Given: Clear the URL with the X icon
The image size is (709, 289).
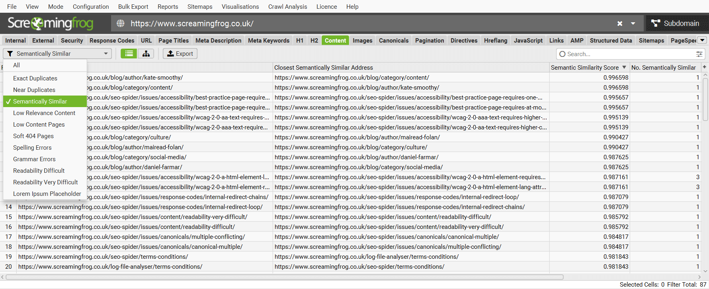Looking at the screenshot, I should tap(619, 23).
